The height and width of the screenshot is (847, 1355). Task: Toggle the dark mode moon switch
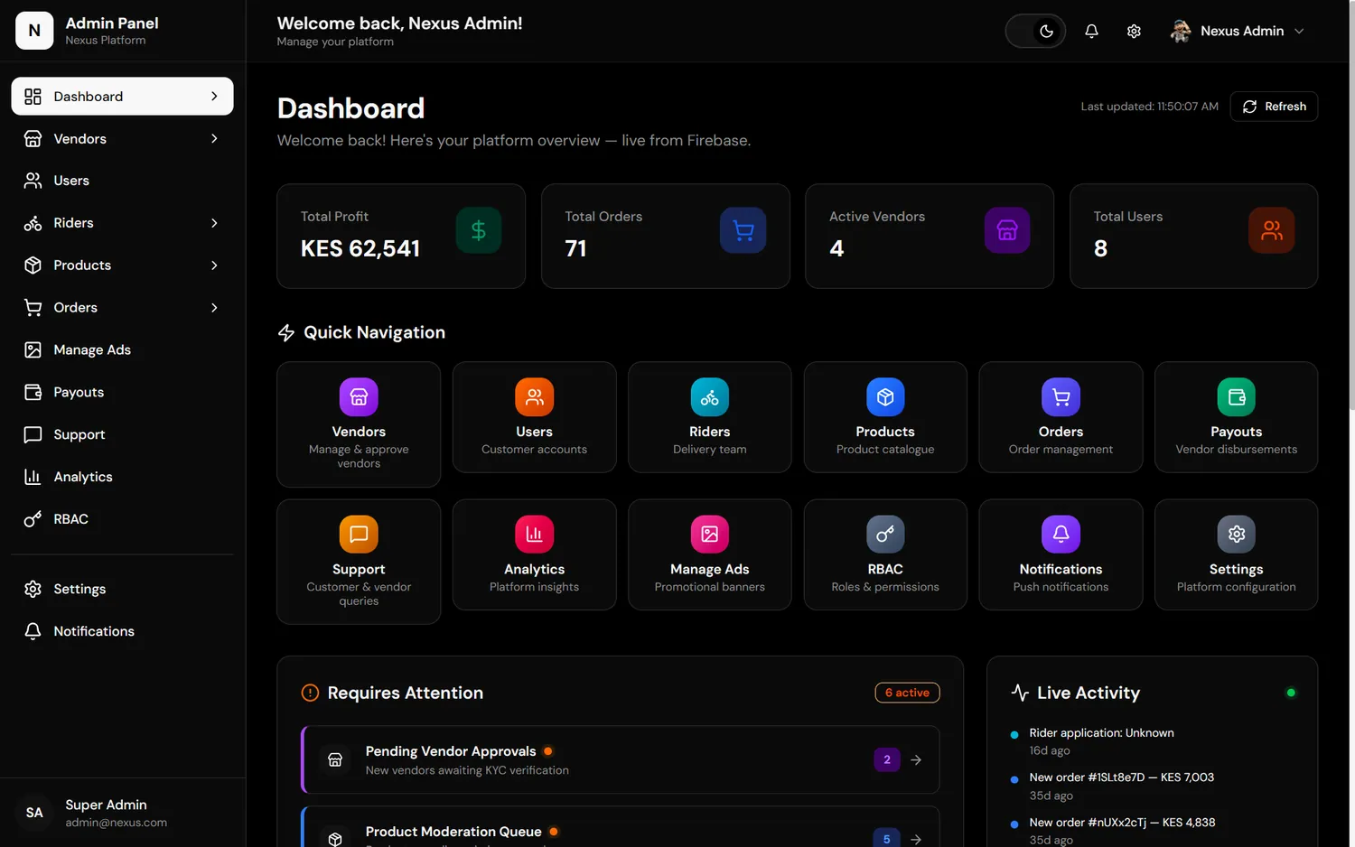pyautogui.click(x=1035, y=32)
